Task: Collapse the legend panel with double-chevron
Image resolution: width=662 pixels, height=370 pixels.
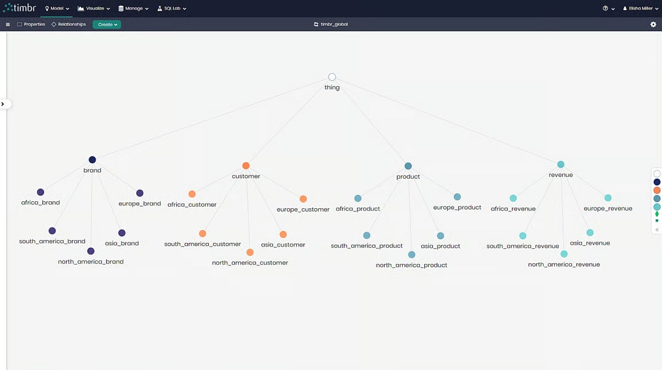Action: tap(657, 230)
